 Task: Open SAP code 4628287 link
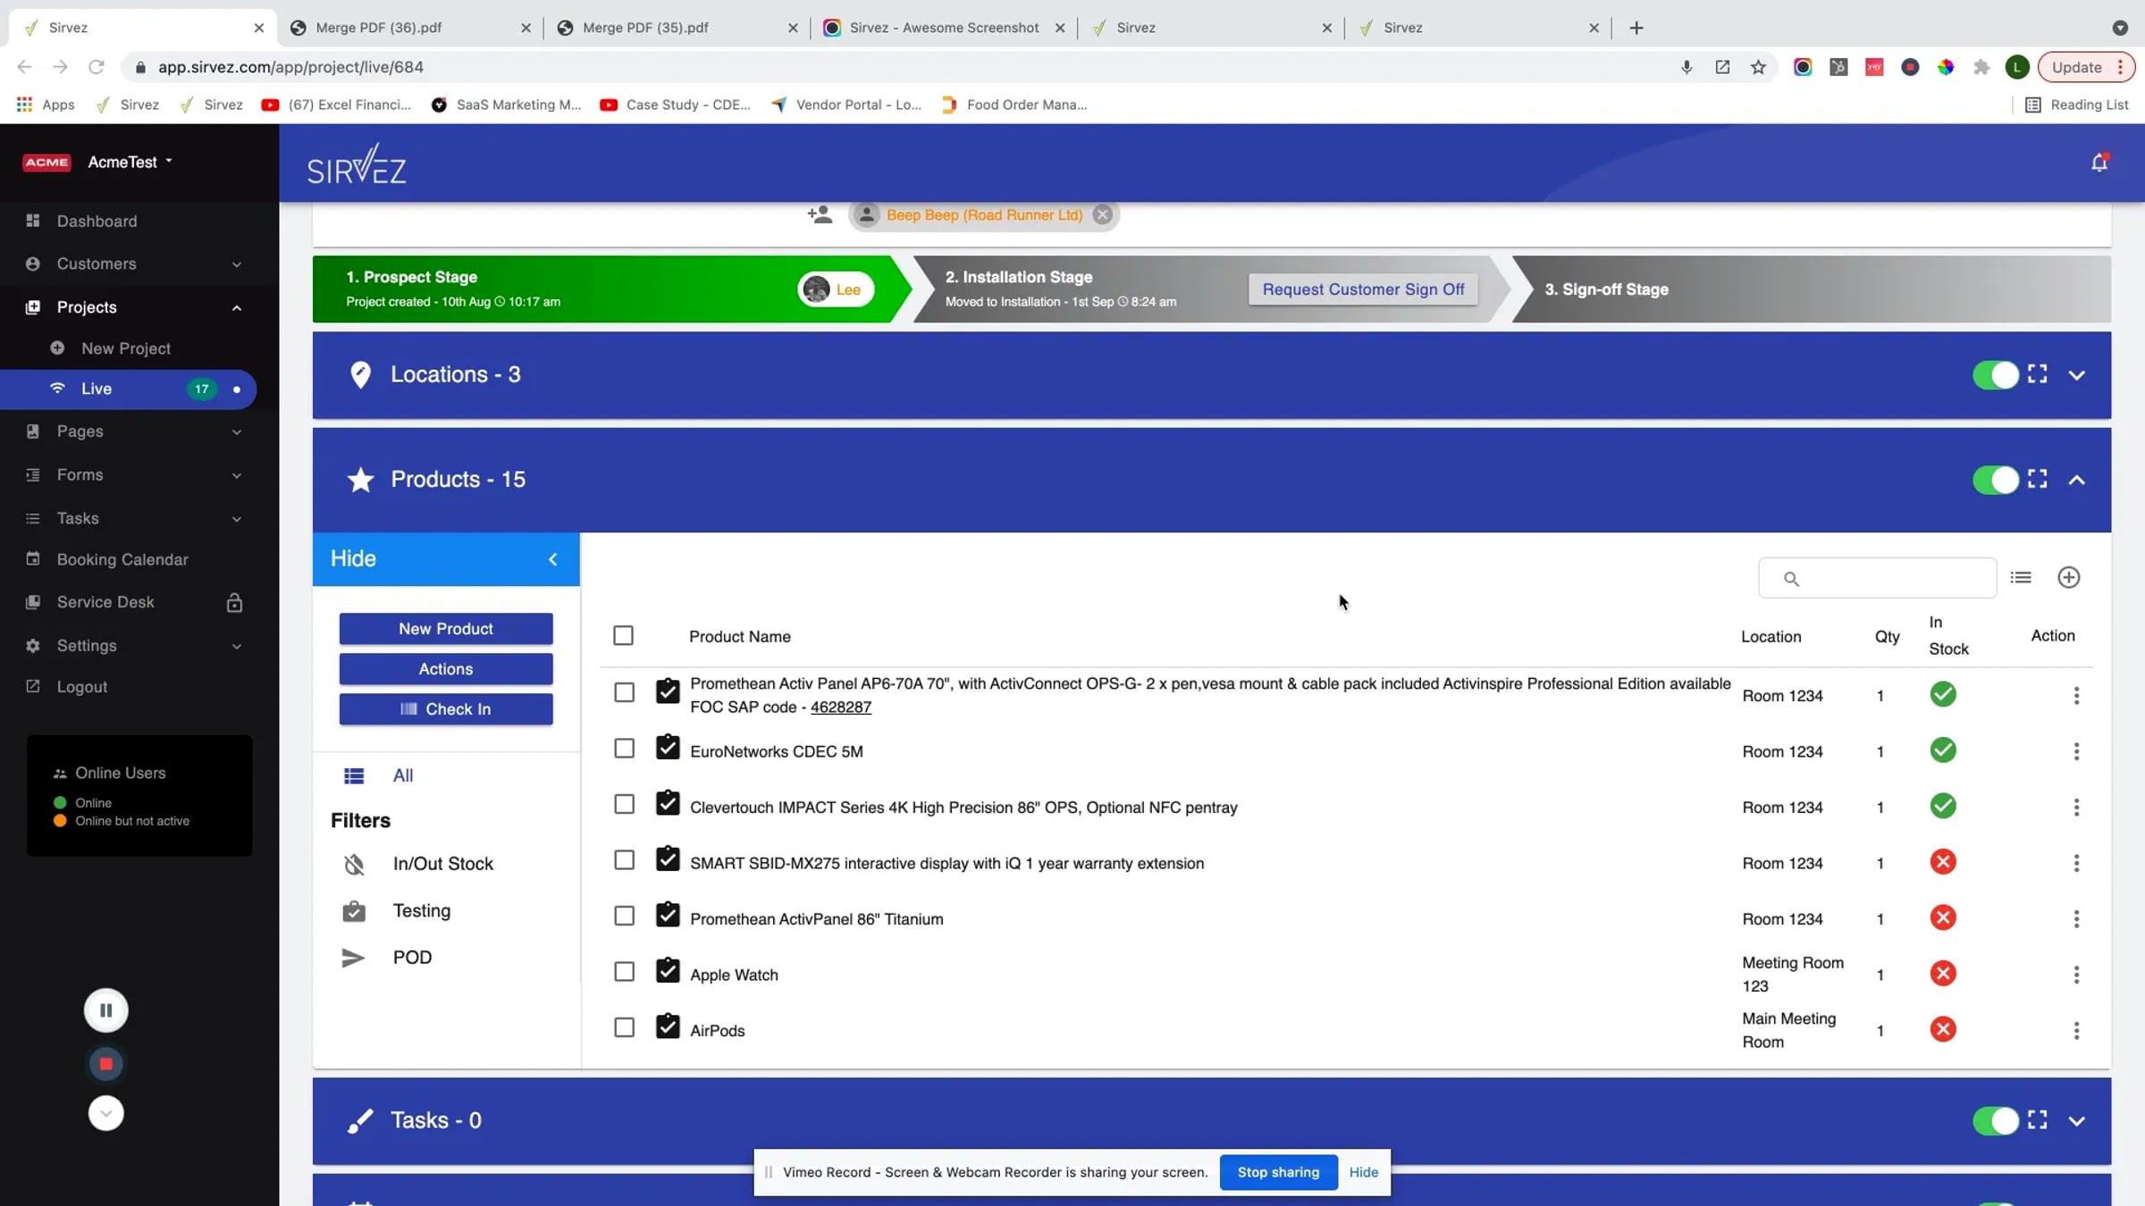[840, 707]
